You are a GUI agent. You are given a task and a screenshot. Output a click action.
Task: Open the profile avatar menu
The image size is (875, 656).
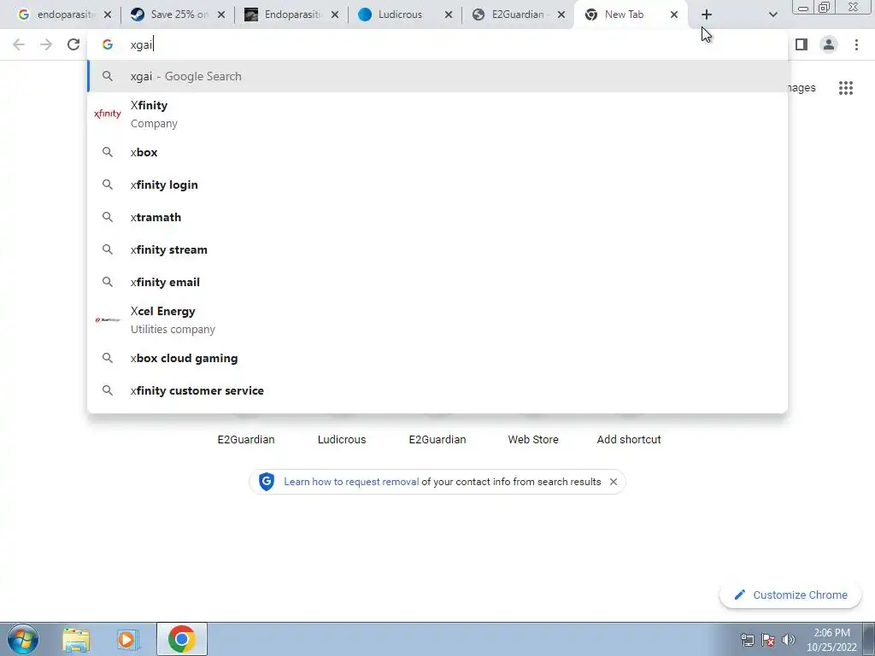829,44
